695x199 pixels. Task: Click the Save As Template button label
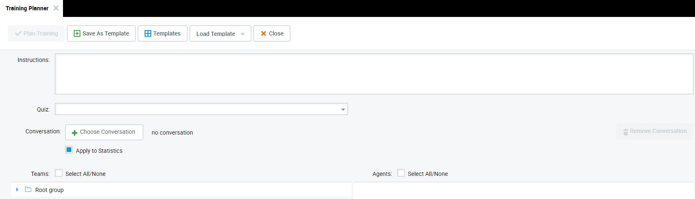(106, 33)
